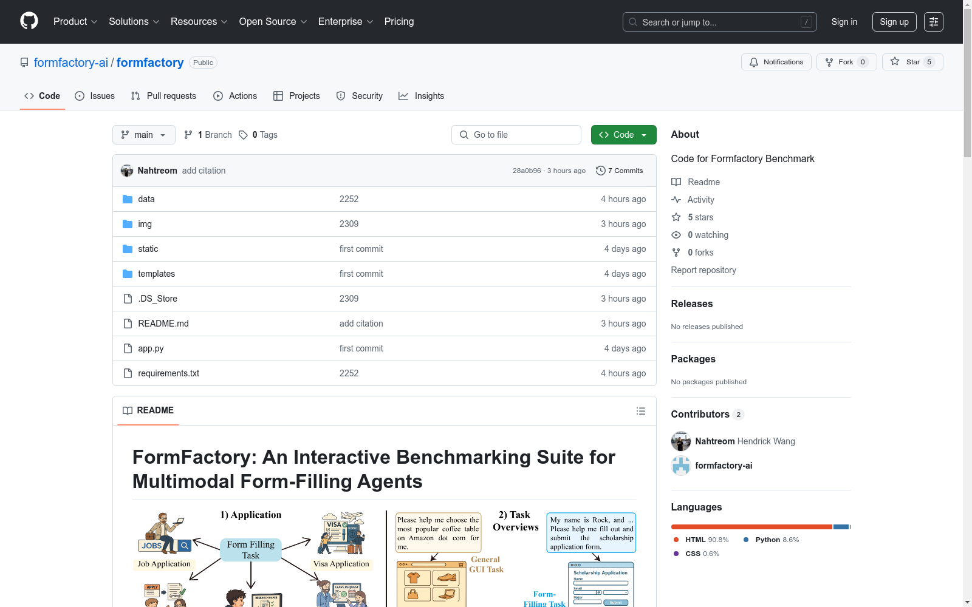Click the stars icon in About

point(676,217)
